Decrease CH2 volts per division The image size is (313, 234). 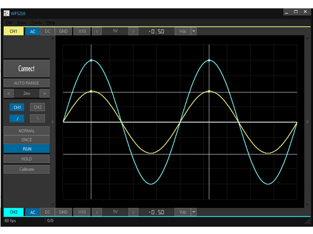pyautogui.click(x=97, y=212)
